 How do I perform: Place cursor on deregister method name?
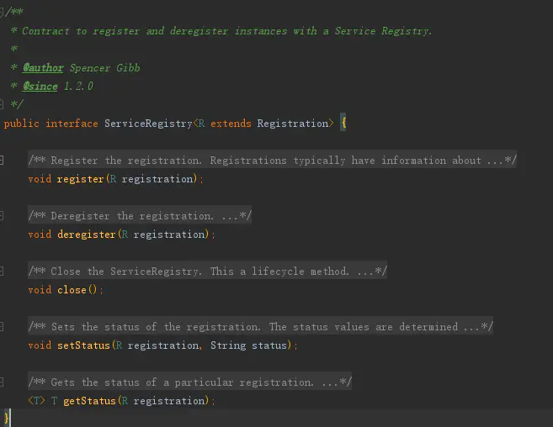tap(86, 235)
